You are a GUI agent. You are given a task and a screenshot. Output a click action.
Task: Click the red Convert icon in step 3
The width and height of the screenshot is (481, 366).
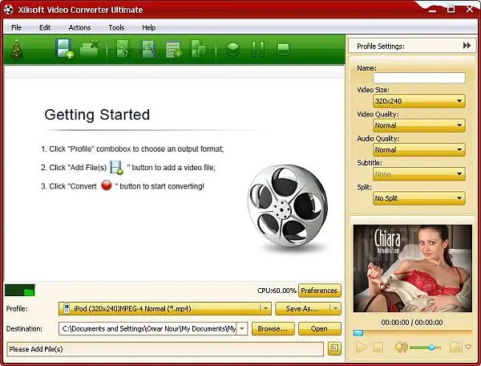click(106, 185)
